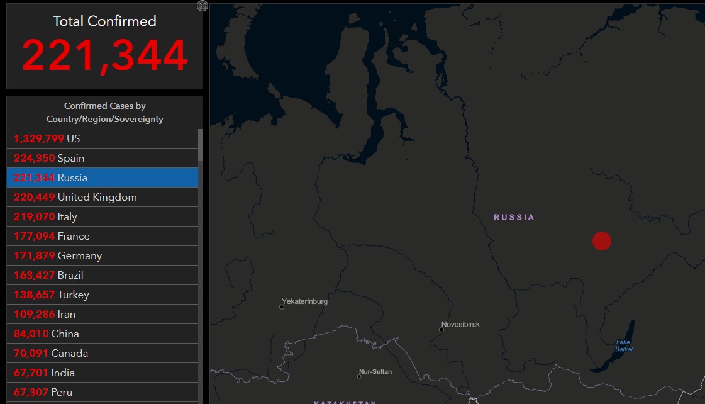This screenshot has width=705, height=404.
Task: Select US in the confirmed cases list
Action: [103, 138]
